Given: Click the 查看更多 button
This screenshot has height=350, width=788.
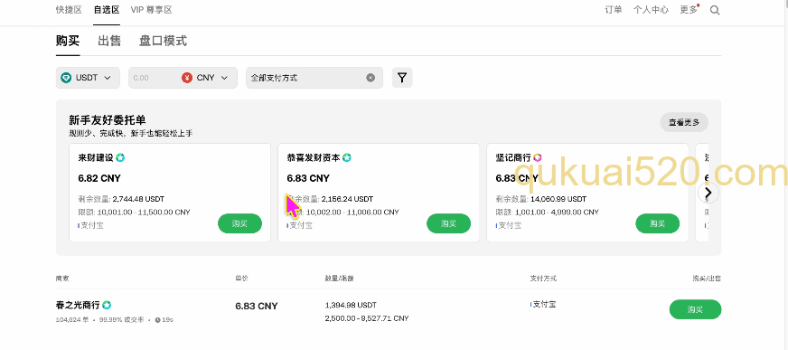Looking at the screenshot, I should coord(684,122).
